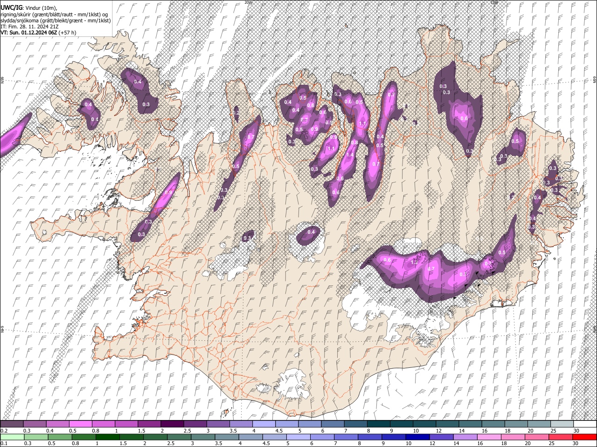The width and height of the screenshot is (597, 447).
Task: Select lower legend swatch between 6 and 7
Action: tap(322, 437)
